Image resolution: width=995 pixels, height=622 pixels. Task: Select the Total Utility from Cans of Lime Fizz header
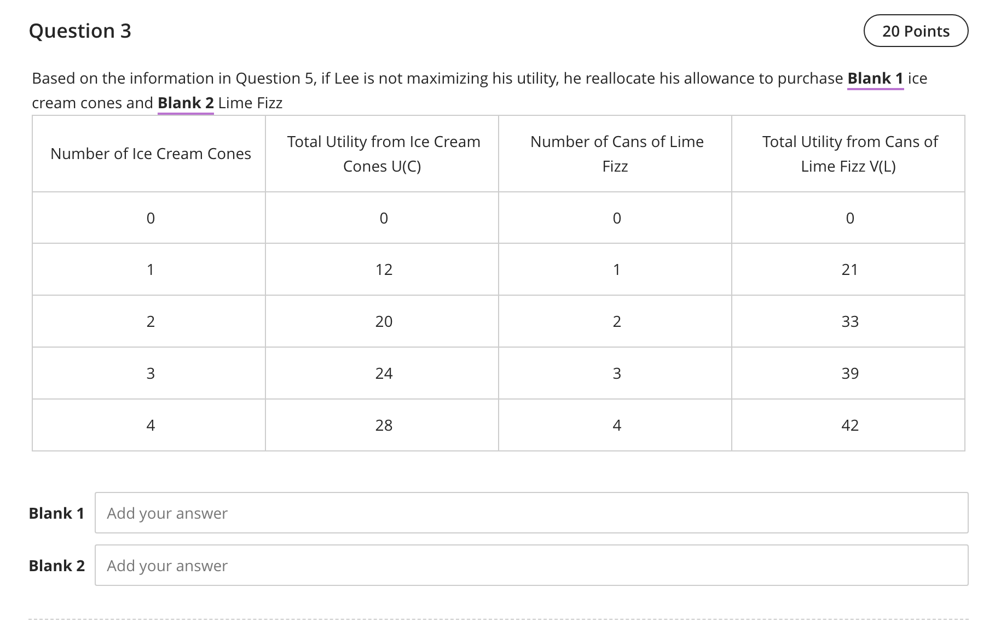point(849,154)
